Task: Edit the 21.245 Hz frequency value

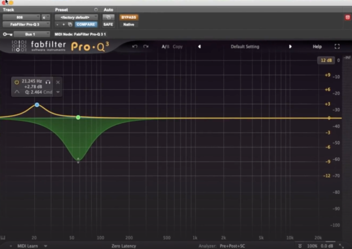Action: click(x=32, y=81)
